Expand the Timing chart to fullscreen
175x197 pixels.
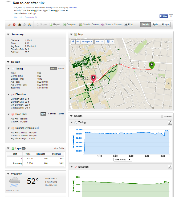(170, 122)
